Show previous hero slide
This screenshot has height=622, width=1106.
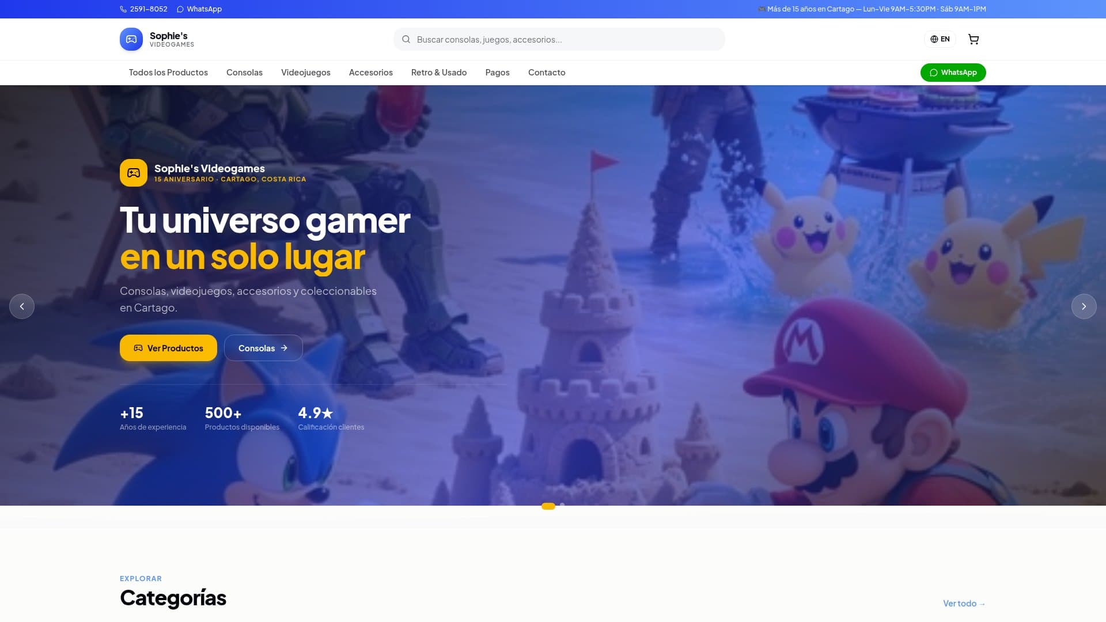click(x=22, y=306)
